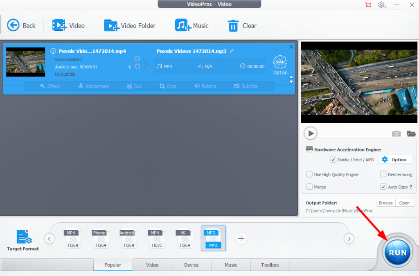The image size is (419, 276).
Task: Show next formats with right arrow
Action: tap(349, 239)
